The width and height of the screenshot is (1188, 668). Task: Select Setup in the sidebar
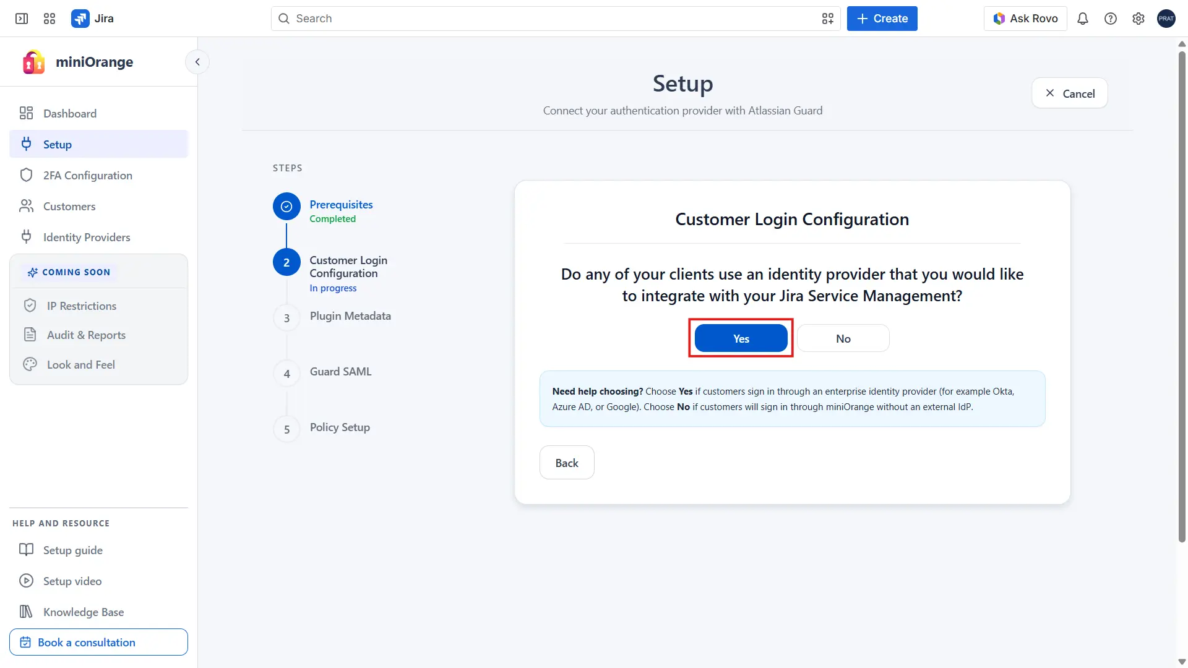(99, 144)
